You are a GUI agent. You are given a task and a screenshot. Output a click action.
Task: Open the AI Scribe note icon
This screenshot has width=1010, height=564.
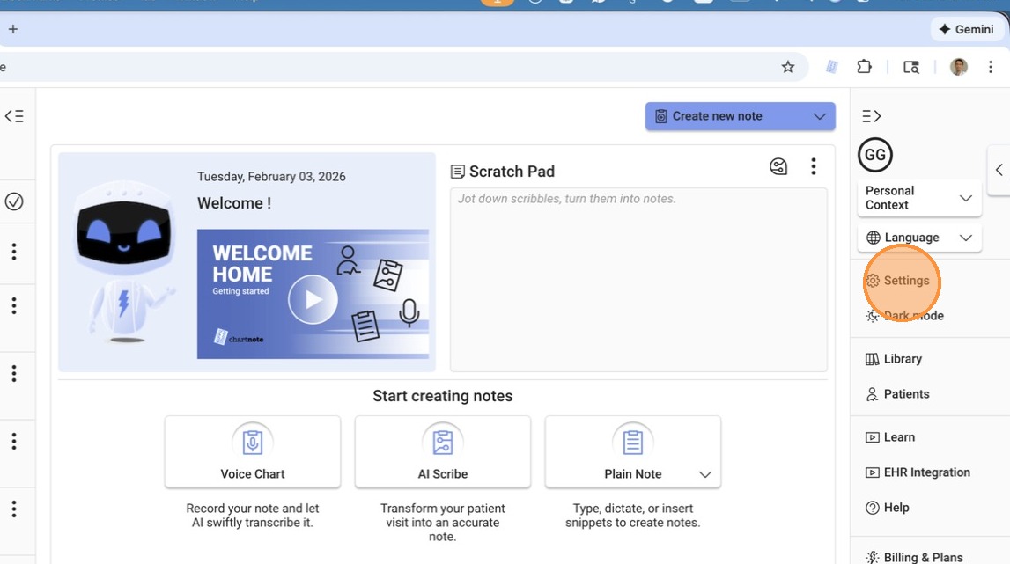(x=443, y=441)
